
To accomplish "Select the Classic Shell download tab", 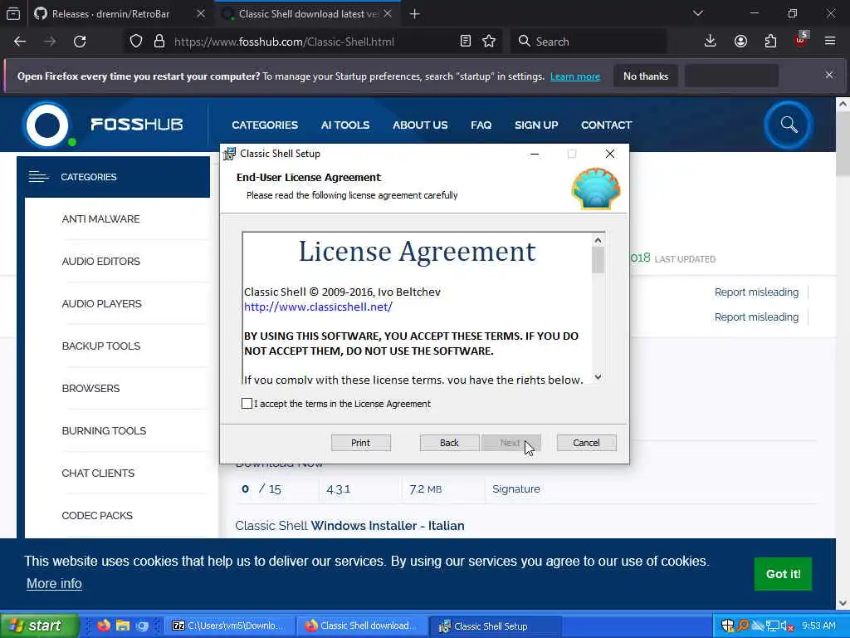I will click(308, 14).
